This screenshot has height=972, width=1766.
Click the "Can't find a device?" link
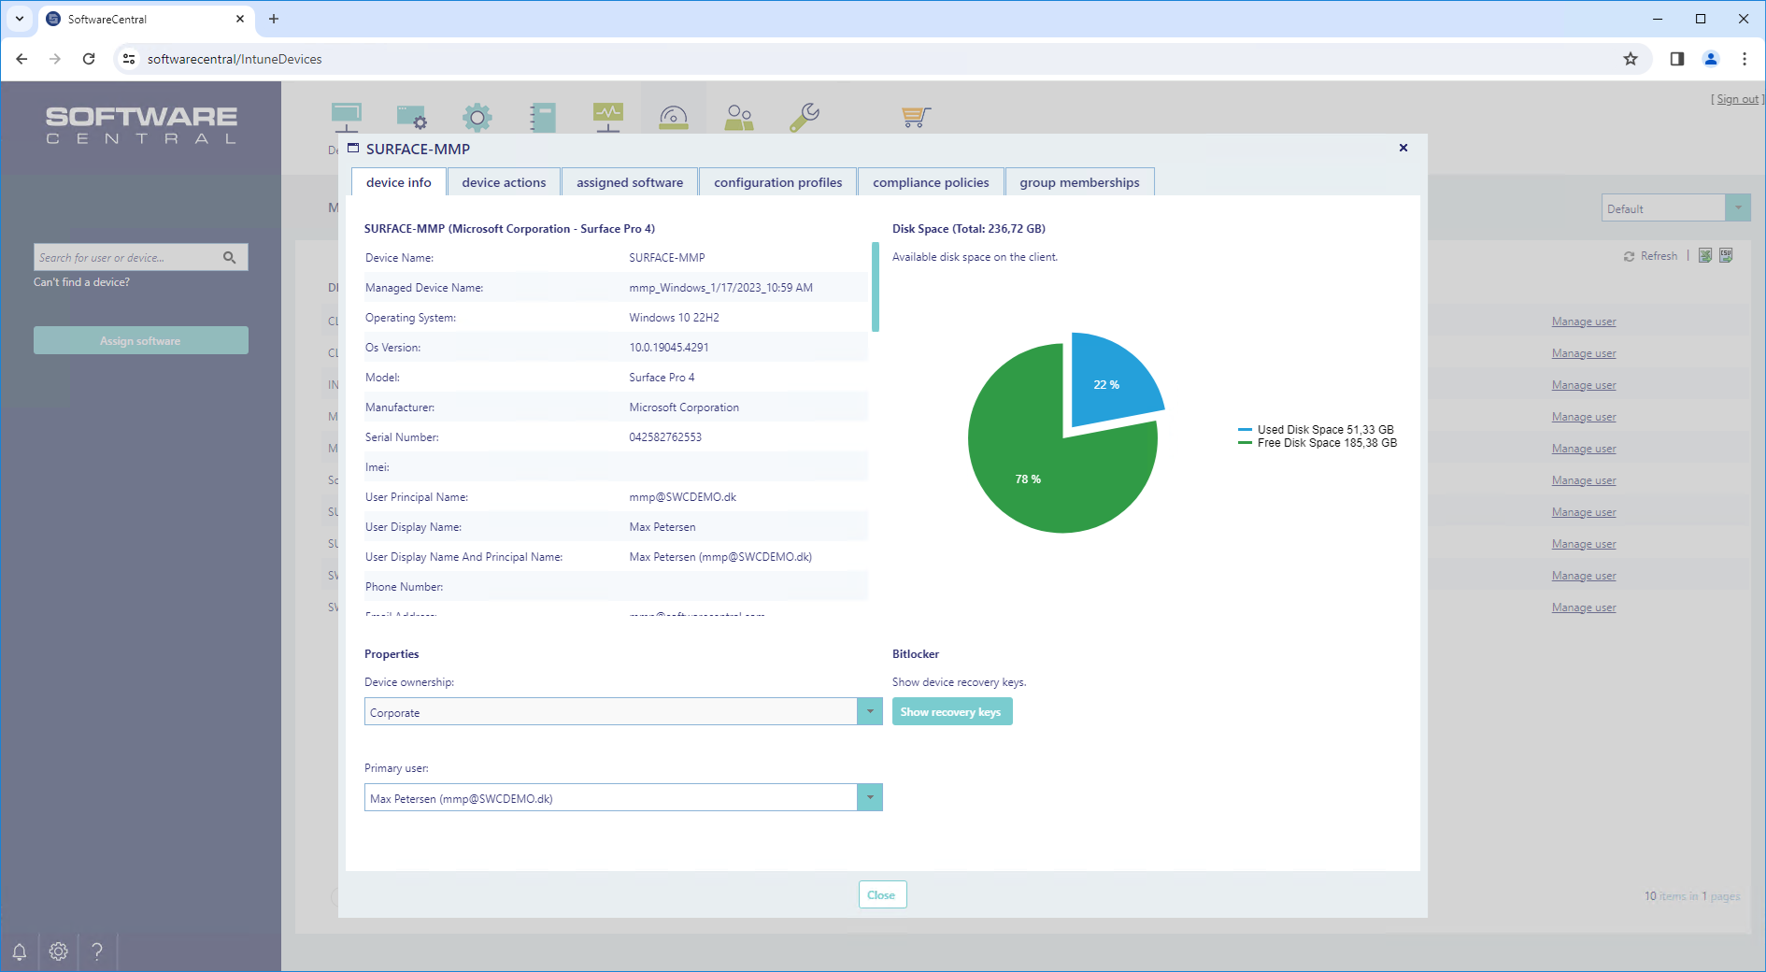[81, 282]
